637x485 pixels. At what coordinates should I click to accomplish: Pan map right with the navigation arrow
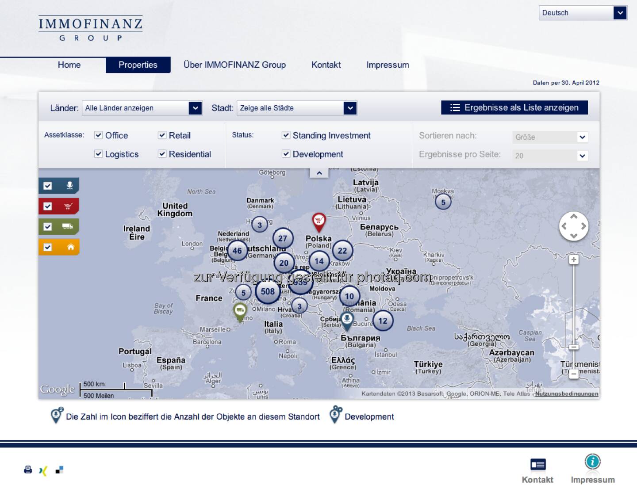point(583,226)
